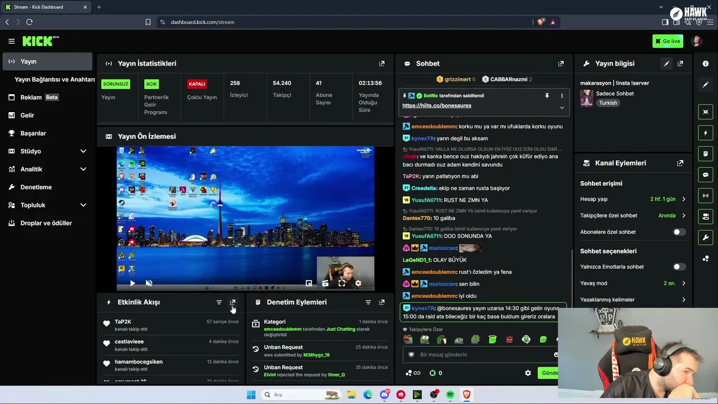The image size is (718, 404).
Task: Open Başarılar sidebar item
Action: point(47,133)
